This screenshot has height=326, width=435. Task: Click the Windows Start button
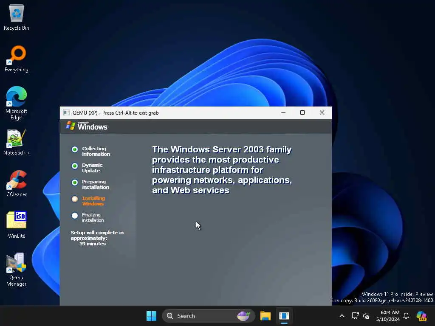point(152,316)
